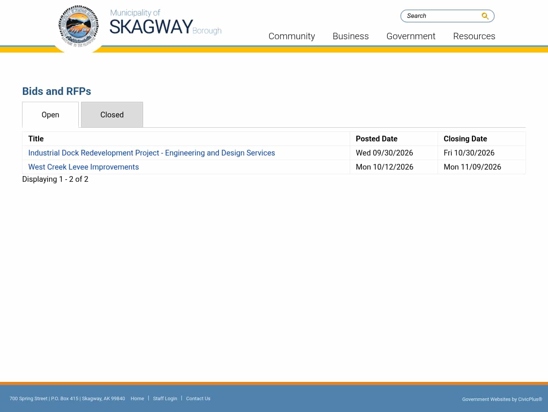
Task: Click the Municipality of Skagway Borough wordmark
Action: 166,22
